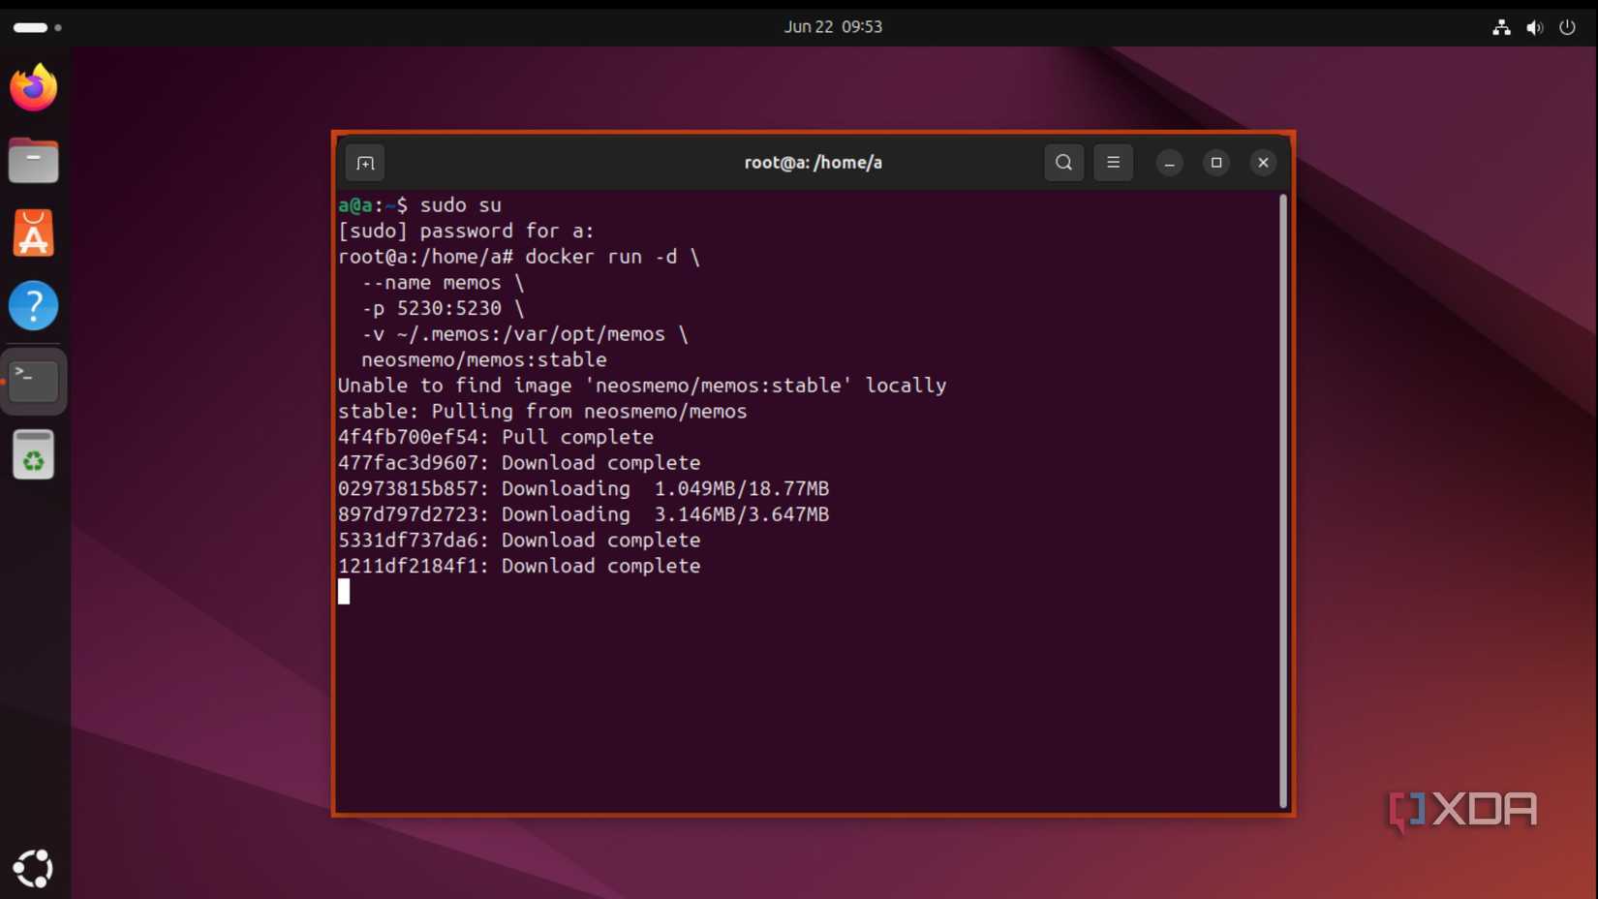
Task: Launch Firefox from the dock
Action: tap(34, 87)
